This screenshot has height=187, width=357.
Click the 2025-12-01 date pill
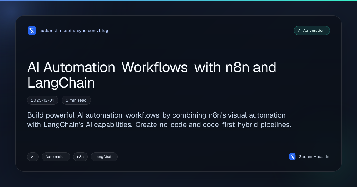coord(43,100)
